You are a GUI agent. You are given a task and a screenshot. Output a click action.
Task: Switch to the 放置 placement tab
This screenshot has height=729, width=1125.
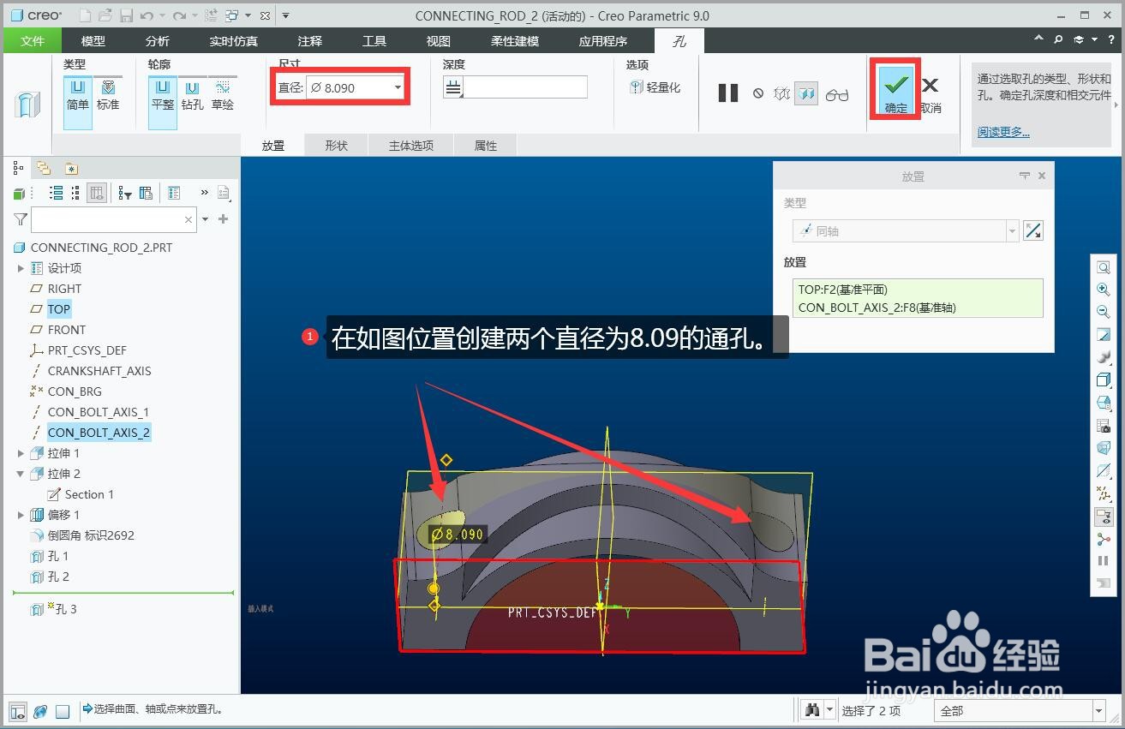273,146
